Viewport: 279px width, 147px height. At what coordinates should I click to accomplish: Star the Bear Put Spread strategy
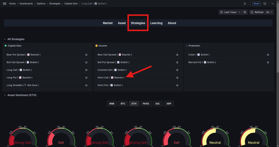click(x=86, y=55)
